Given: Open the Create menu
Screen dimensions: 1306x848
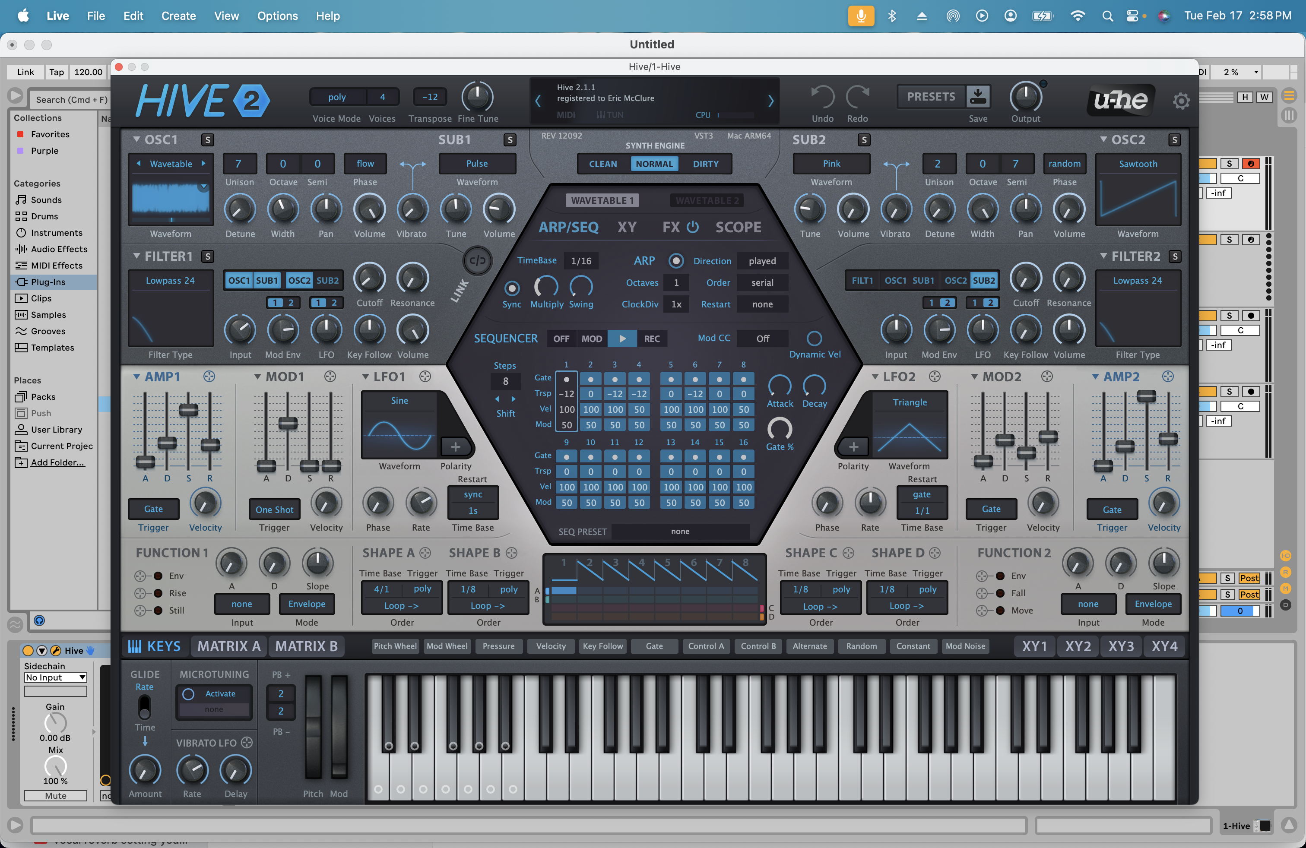Looking at the screenshot, I should (x=178, y=16).
